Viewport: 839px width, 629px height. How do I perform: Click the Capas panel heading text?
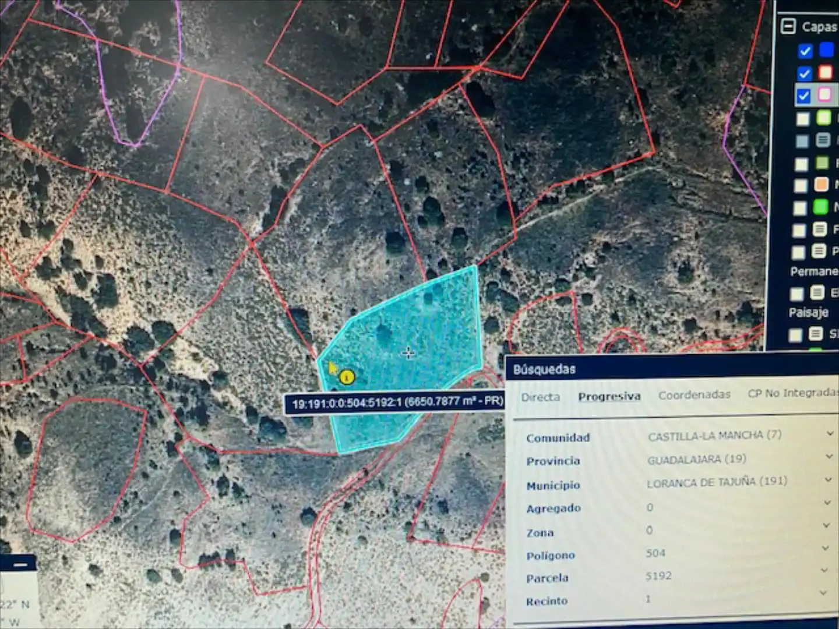tap(819, 27)
